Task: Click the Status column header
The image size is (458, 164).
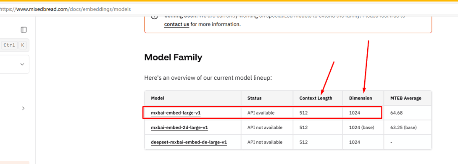Action: (x=267, y=98)
